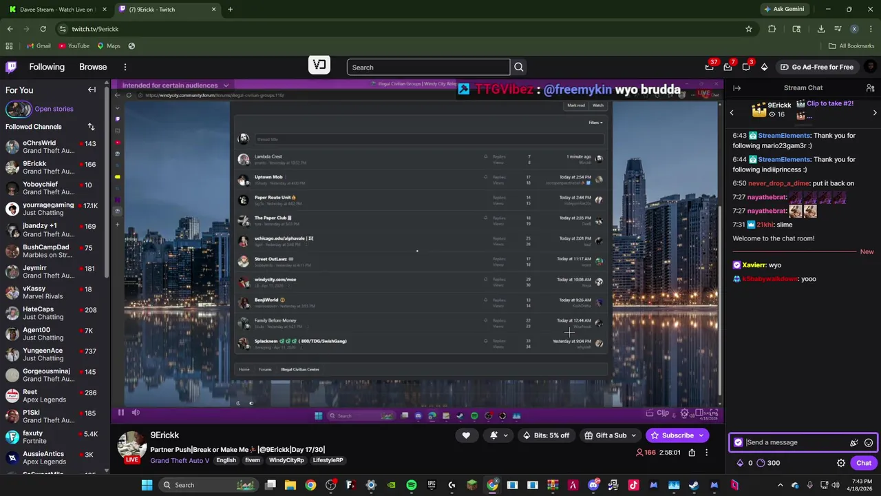Click the Bits: 5% off button
881x496 pixels.
[x=546, y=435]
